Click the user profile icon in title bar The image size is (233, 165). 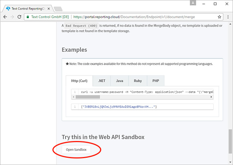[x=193, y=3]
